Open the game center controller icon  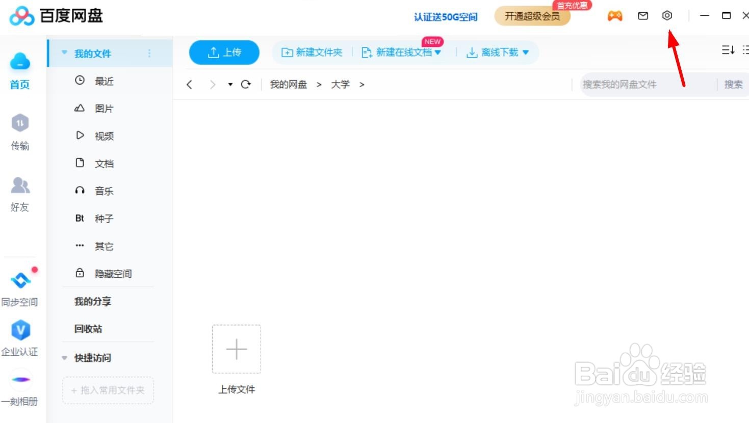tap(615, 16)
